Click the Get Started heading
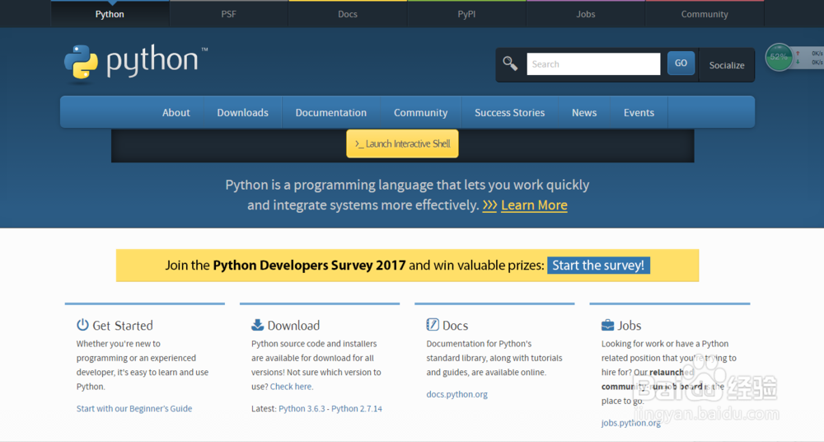 pyautogui.click(x=123, y=326)
